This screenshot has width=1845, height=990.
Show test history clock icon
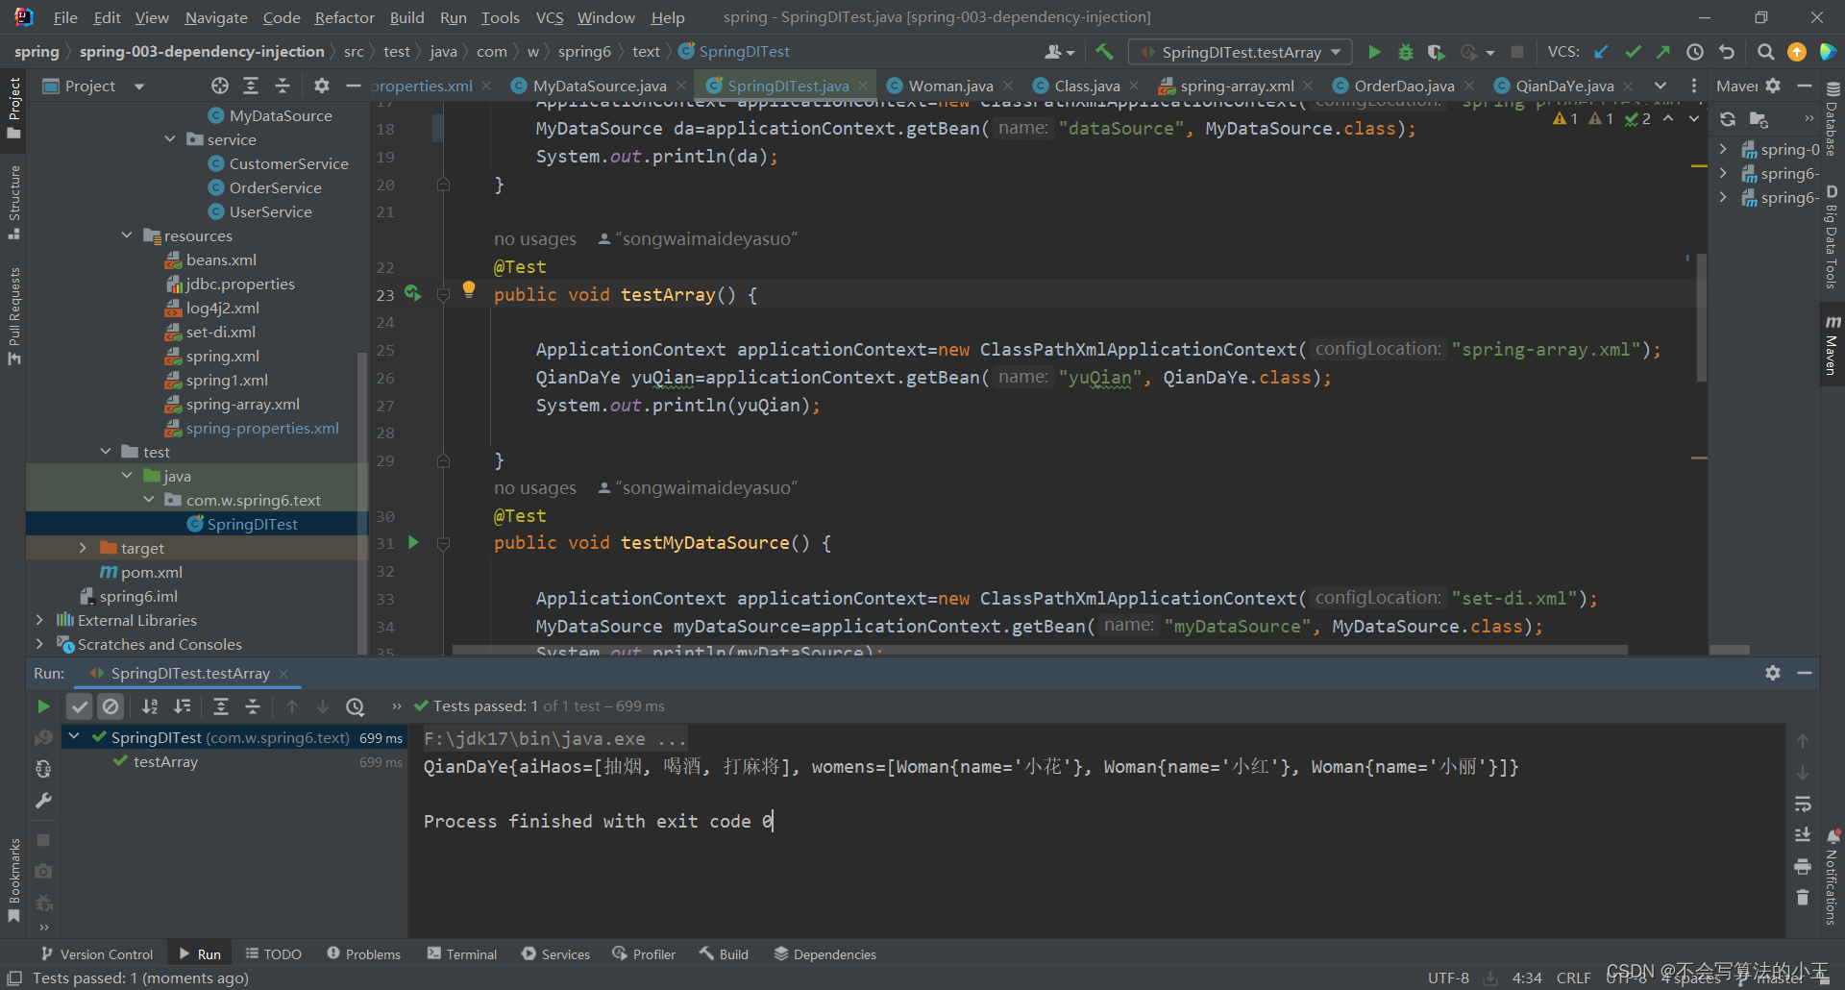pyautogui.click(x=356, y=706)
